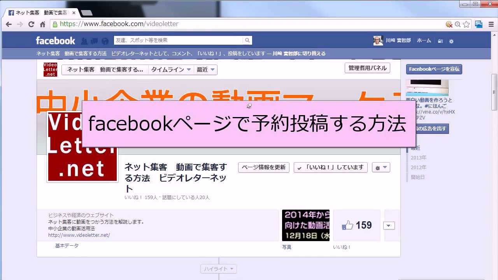Close the ネット集客 browser tab
The width and height of the screenshot is (498, 280).
pyautogui.click(x=74, y=13)
